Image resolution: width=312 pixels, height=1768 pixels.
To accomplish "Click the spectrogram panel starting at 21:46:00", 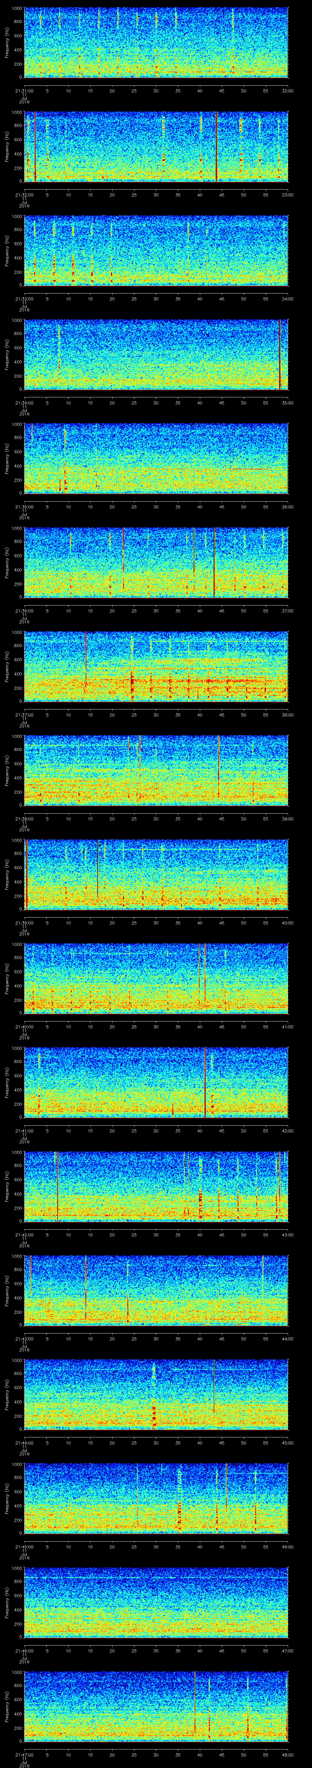I will (156, 1602).
